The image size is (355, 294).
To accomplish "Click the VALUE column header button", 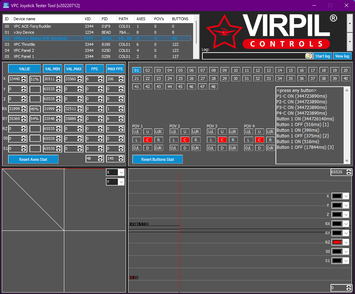I will click(x=24, y=69).
